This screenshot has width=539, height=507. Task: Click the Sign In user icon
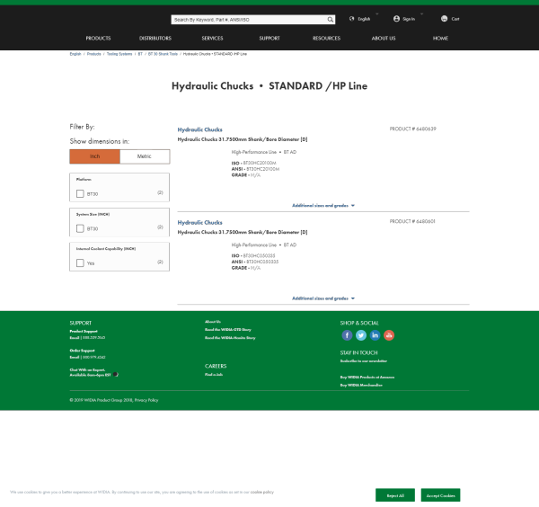(x=396, y=19)
